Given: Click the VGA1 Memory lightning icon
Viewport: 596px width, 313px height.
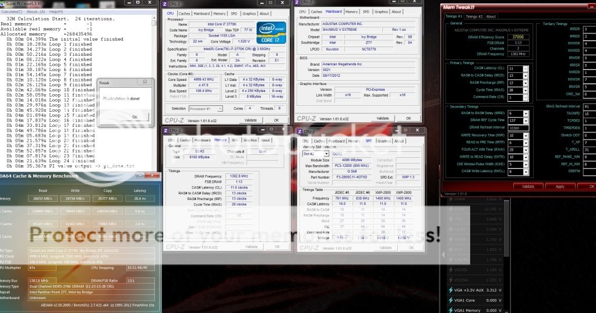Looking at the screenshot, I should click(x=450, y=311).
